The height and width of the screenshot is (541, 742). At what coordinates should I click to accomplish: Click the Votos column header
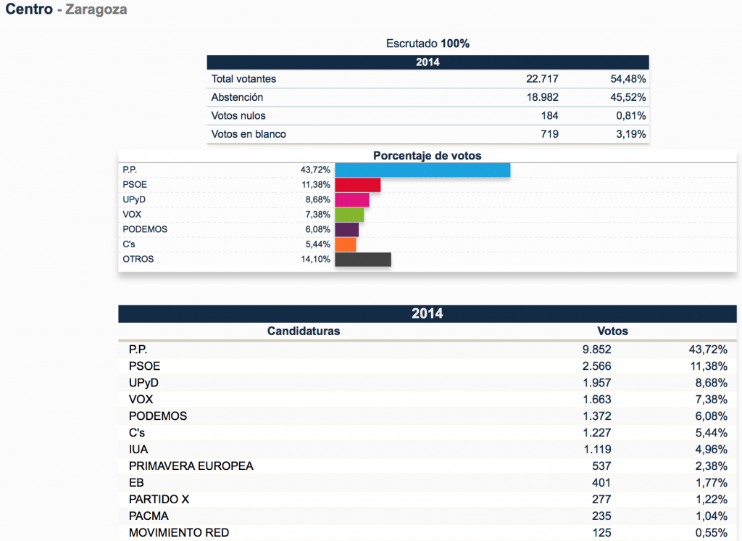[612, 331]
